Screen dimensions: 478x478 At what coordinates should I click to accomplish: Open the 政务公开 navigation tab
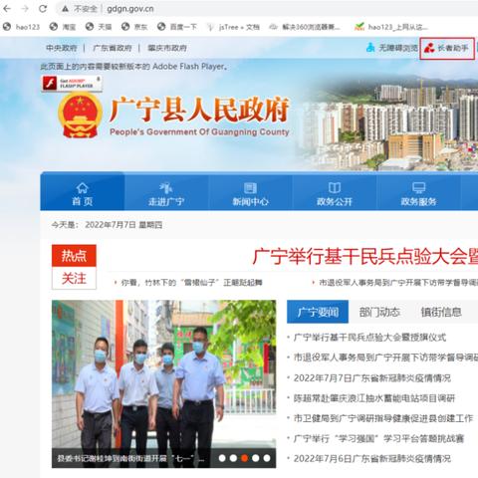coord(335,192)
